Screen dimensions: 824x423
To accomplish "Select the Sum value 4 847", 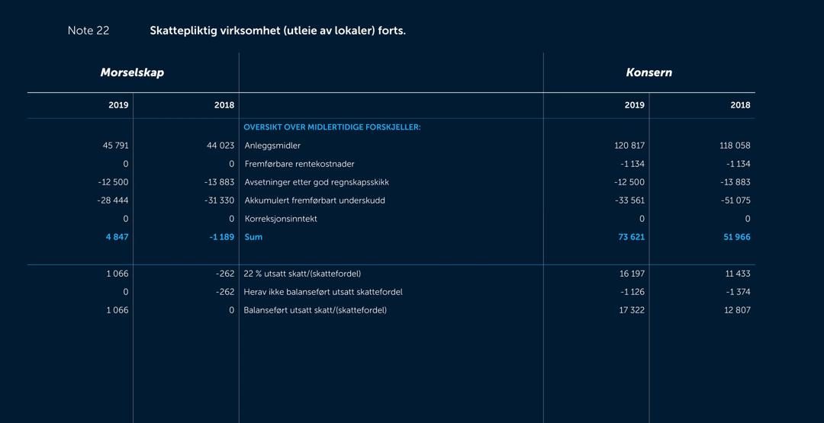I will (117, 237).
